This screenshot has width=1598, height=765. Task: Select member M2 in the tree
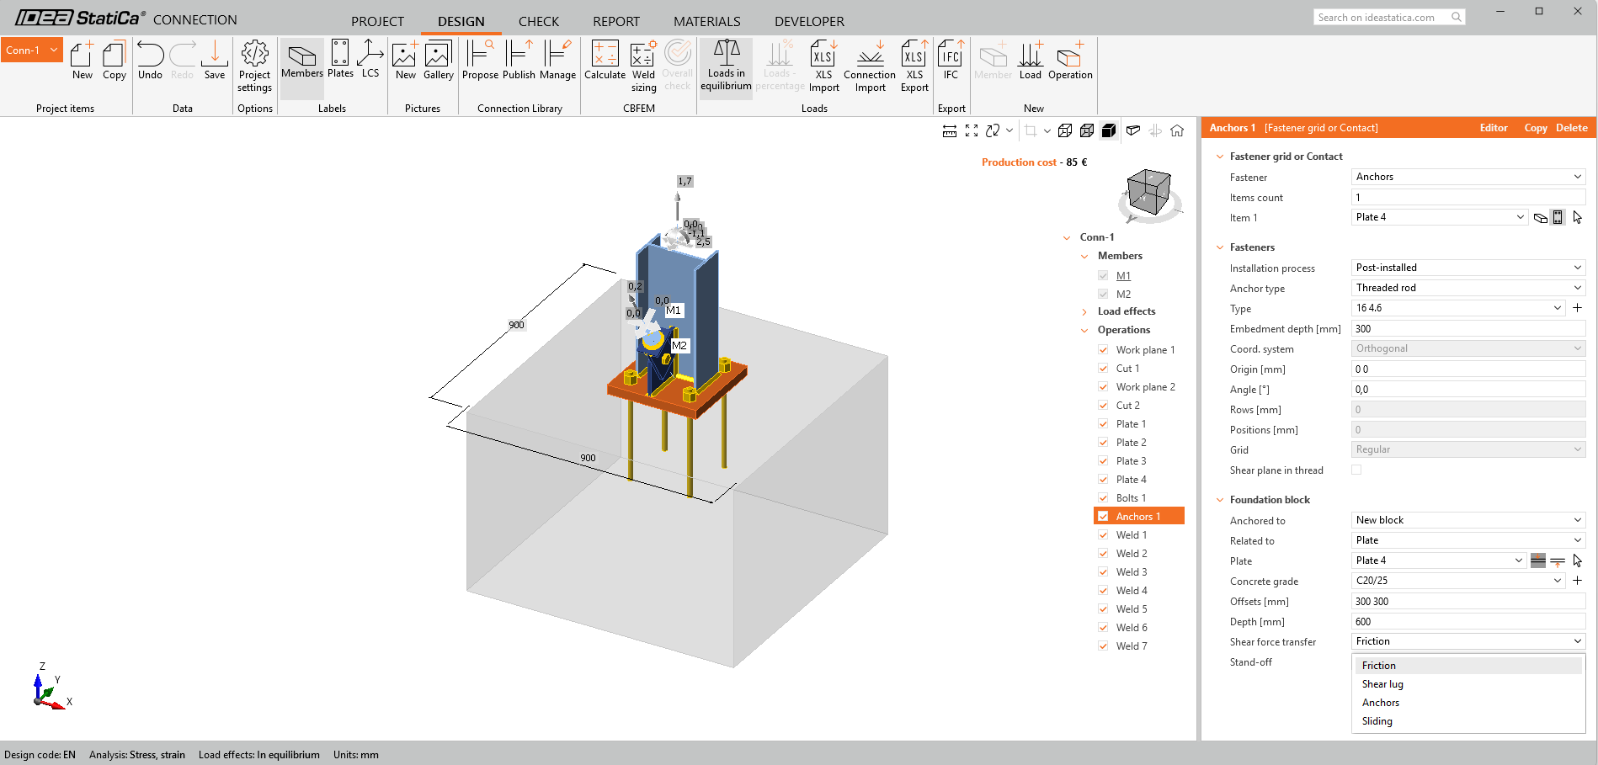click(x=1123, y=295)
